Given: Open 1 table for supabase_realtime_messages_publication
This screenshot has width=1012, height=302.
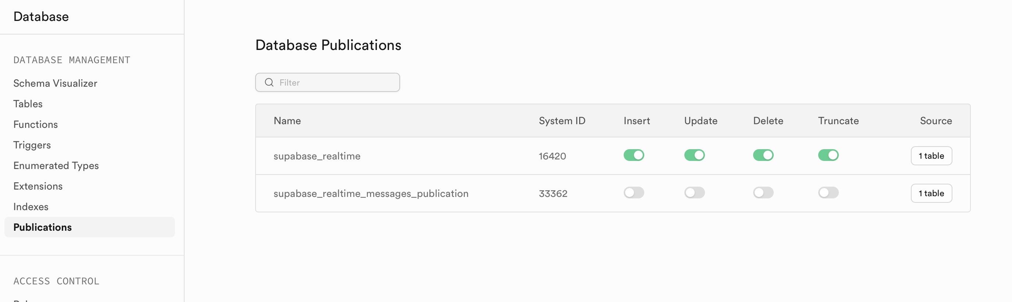Looking at the screenshot, I should (931, 193).
